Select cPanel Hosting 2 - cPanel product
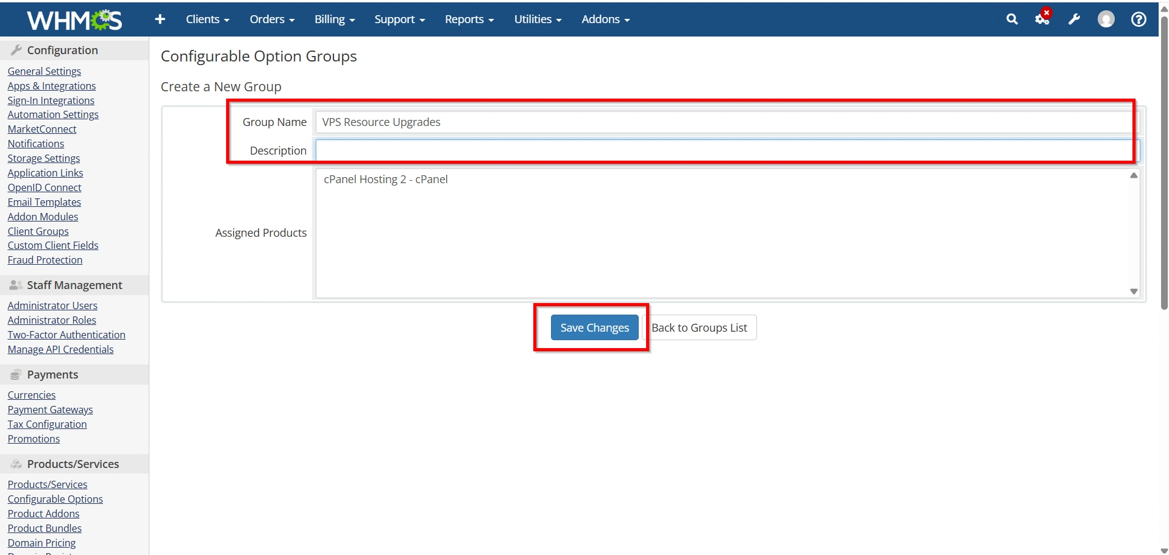1169x555 pixels. 386,180
